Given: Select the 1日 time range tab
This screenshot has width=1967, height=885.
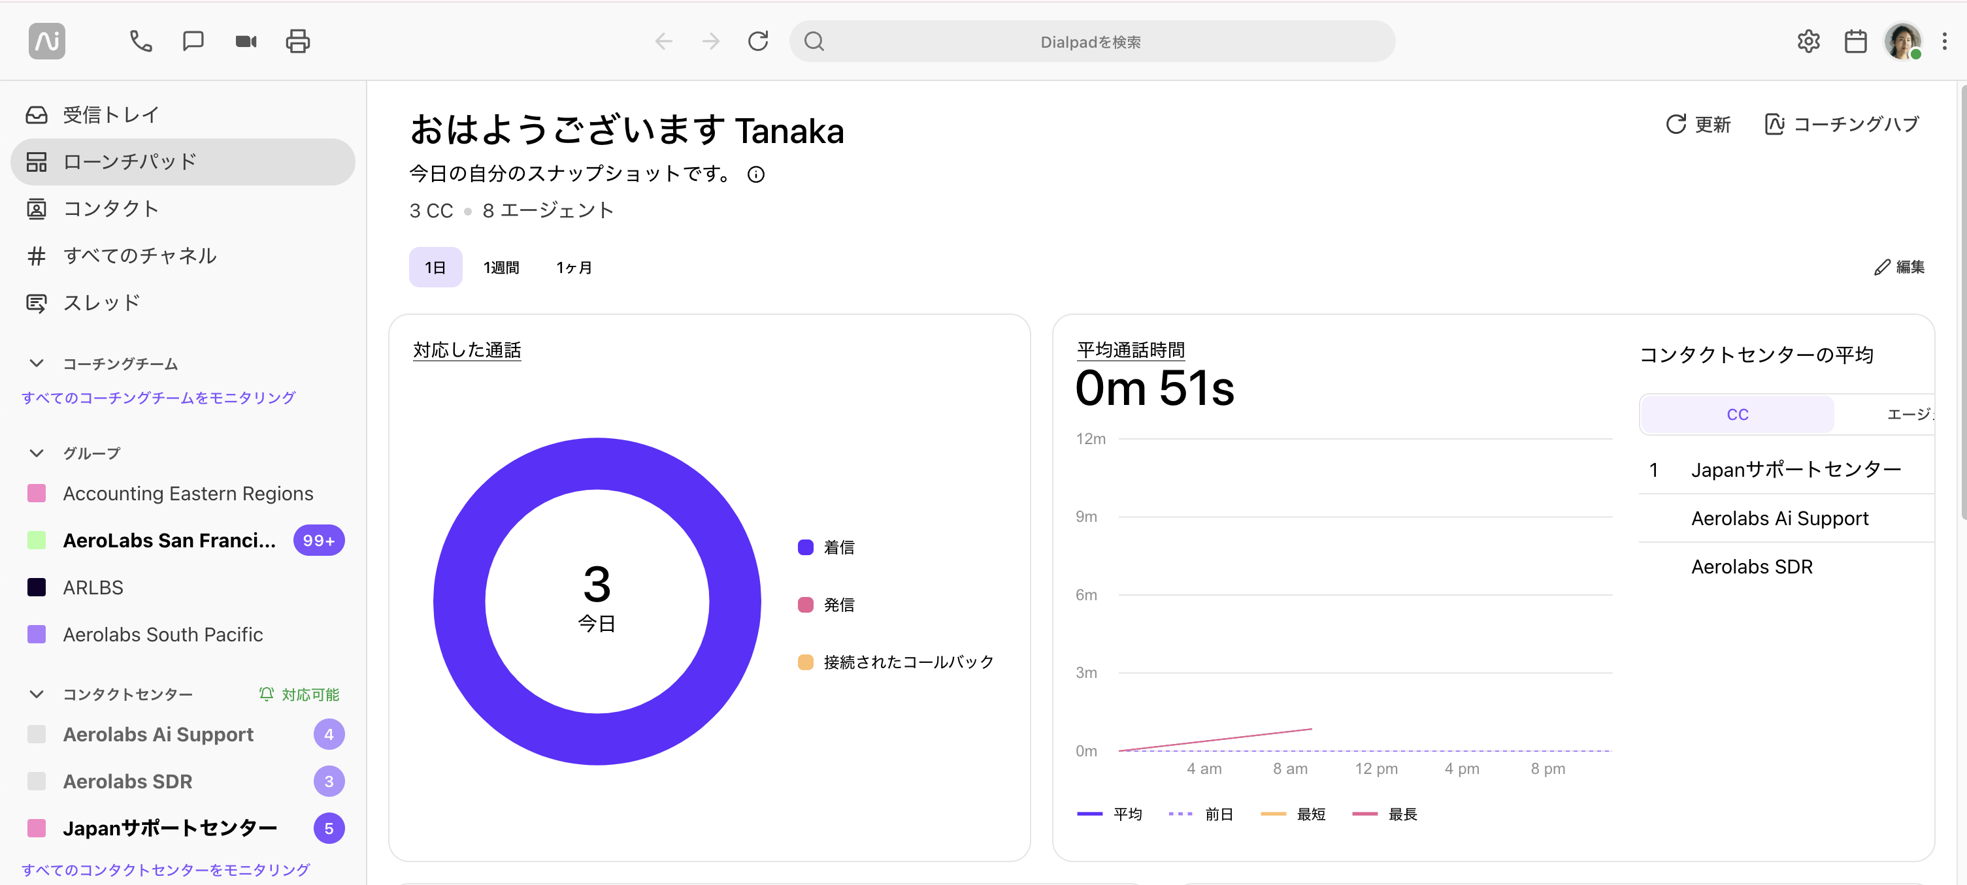Looking at the screenshot, I should pos(435,267).
